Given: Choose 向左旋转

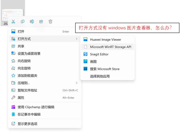Looking at the screenshot, I should pos(45,68).
